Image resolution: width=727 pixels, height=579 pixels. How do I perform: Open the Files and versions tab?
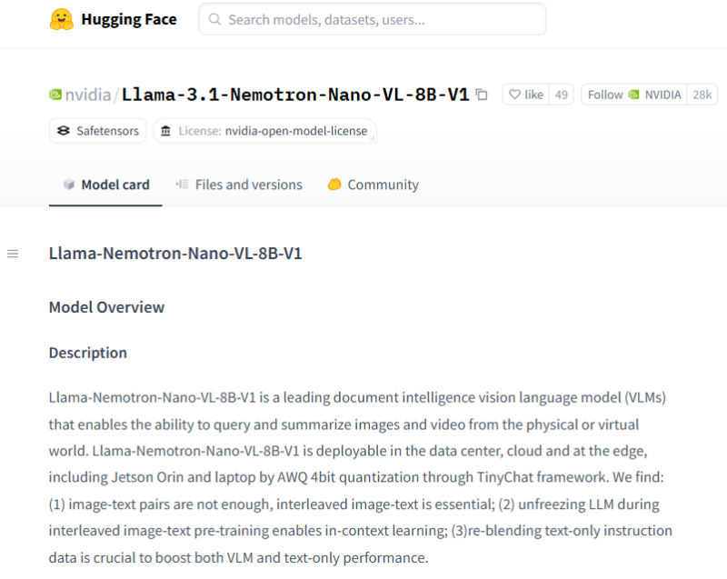pyautogui.click(x=239, y=185)
